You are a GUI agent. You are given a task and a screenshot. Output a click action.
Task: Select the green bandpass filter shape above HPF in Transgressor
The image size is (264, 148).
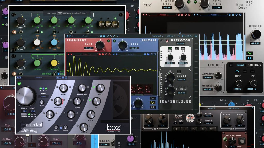point(170,48)
